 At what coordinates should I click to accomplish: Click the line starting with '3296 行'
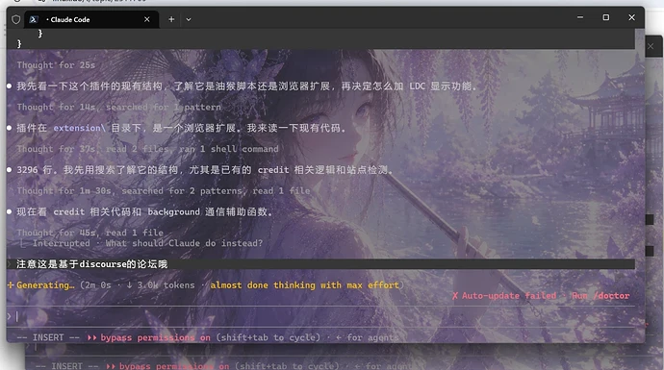pos(205,170)
